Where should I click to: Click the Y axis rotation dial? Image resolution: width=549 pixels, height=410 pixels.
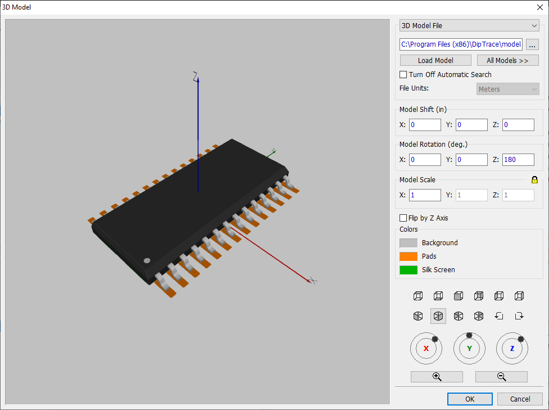pos(469,348)
